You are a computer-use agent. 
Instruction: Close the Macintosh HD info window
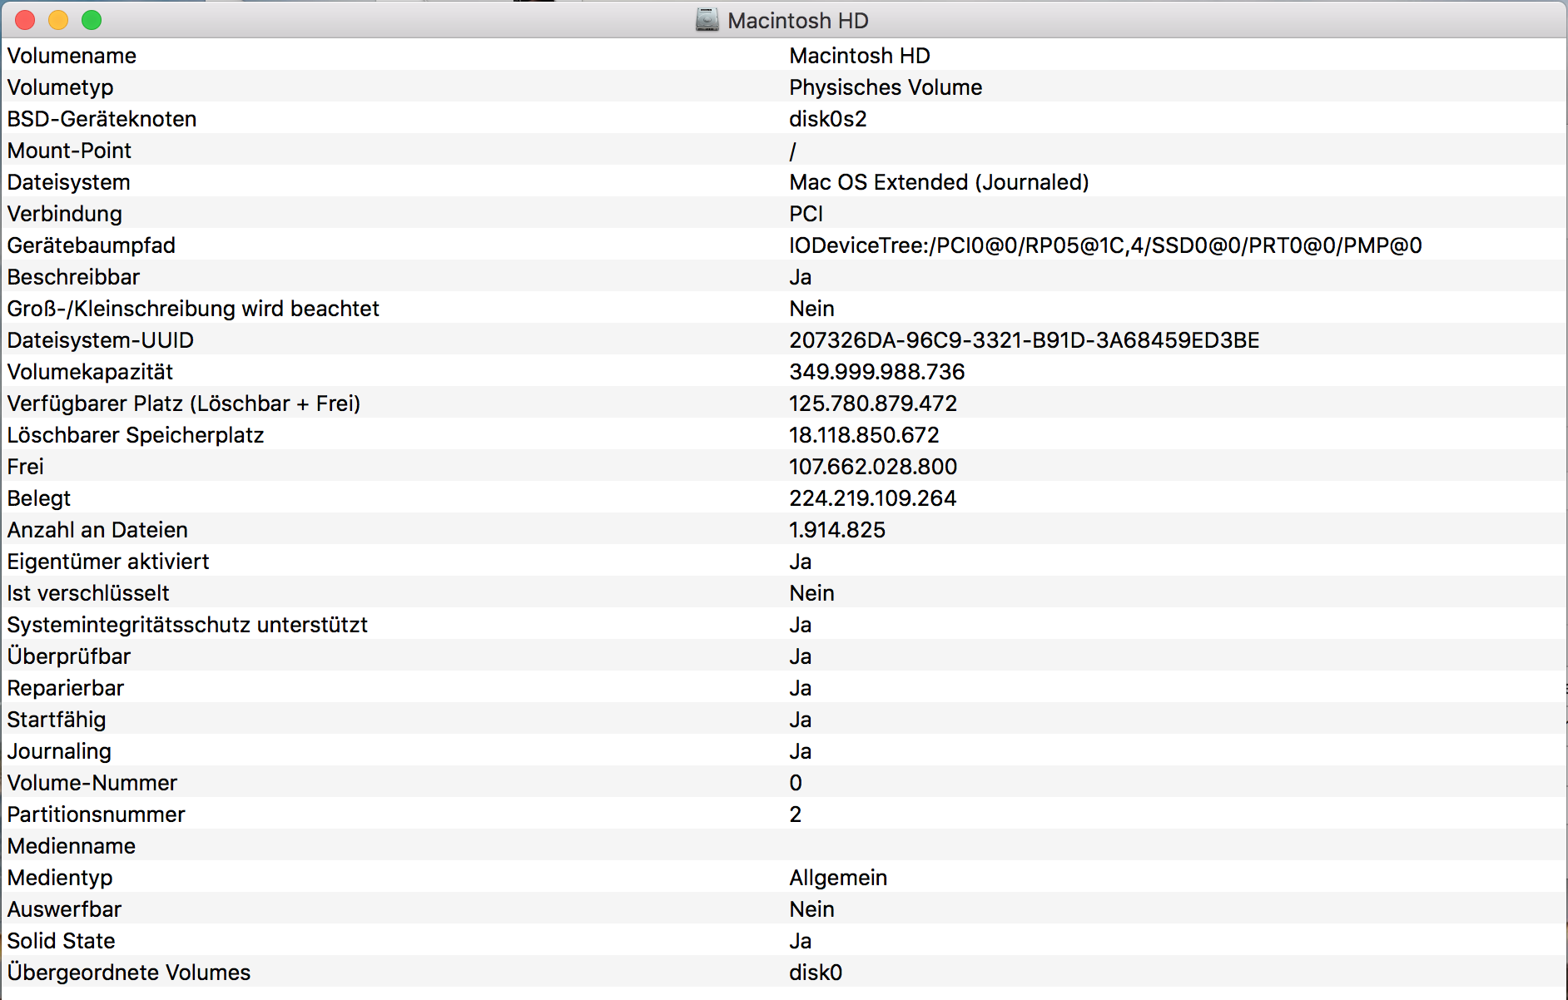[x=25, y=20]
